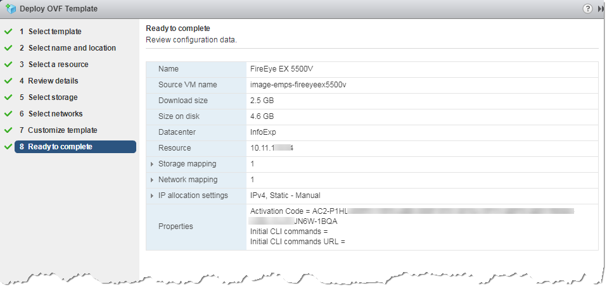Click the Size on disk label
The image size is (607, 298).
(179, 116)
